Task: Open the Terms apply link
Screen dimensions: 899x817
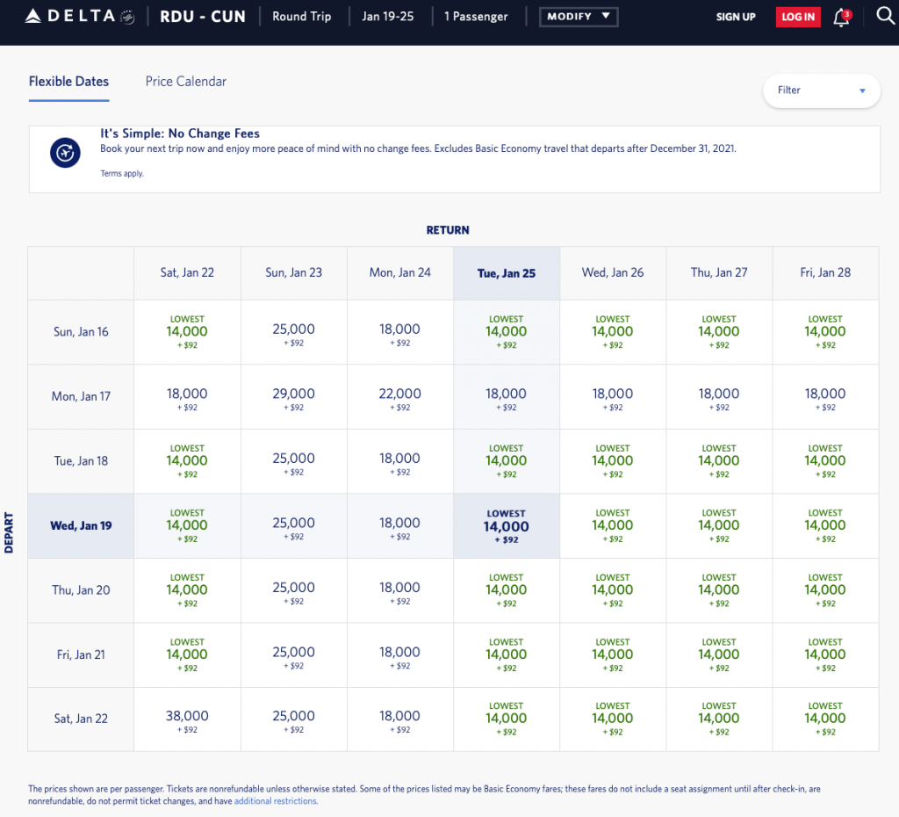Action: click(122, 174)
